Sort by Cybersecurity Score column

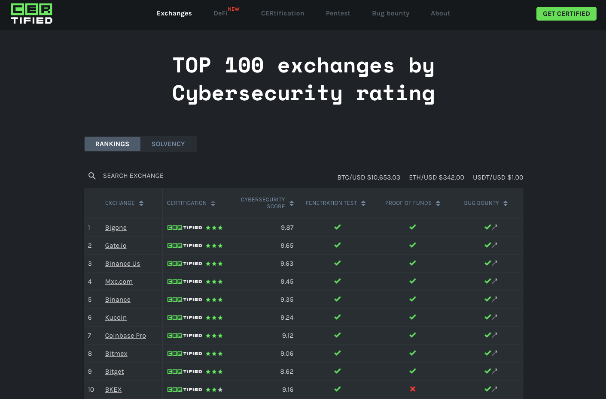(267, 203)
